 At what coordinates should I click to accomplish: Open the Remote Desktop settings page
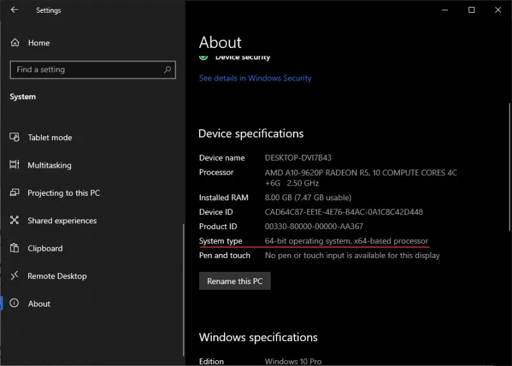point(57,276)
